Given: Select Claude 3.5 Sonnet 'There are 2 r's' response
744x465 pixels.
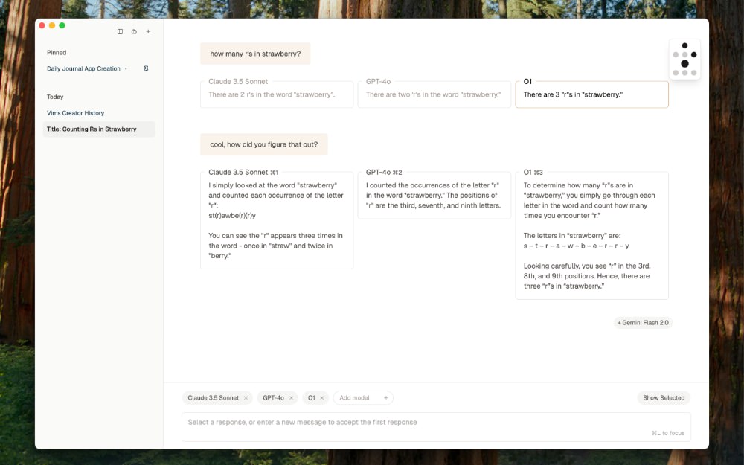Looking at the screenshot, I should point(277,94).
